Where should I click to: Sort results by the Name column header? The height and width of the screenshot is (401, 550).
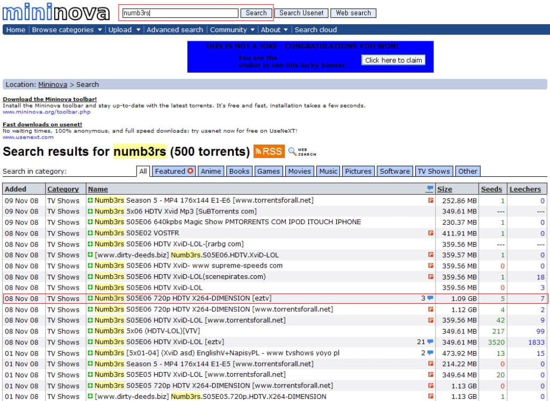click(x=98, y=189)
